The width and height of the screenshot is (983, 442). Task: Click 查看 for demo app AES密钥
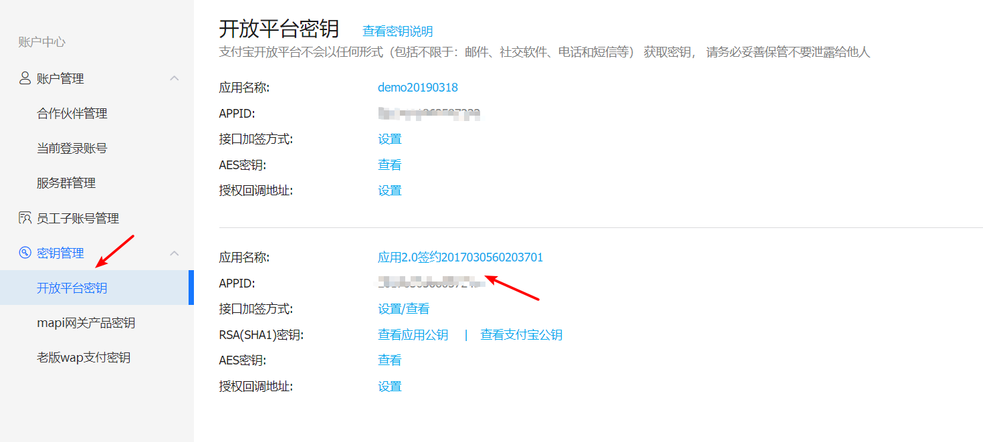click(x=390, y=165)
